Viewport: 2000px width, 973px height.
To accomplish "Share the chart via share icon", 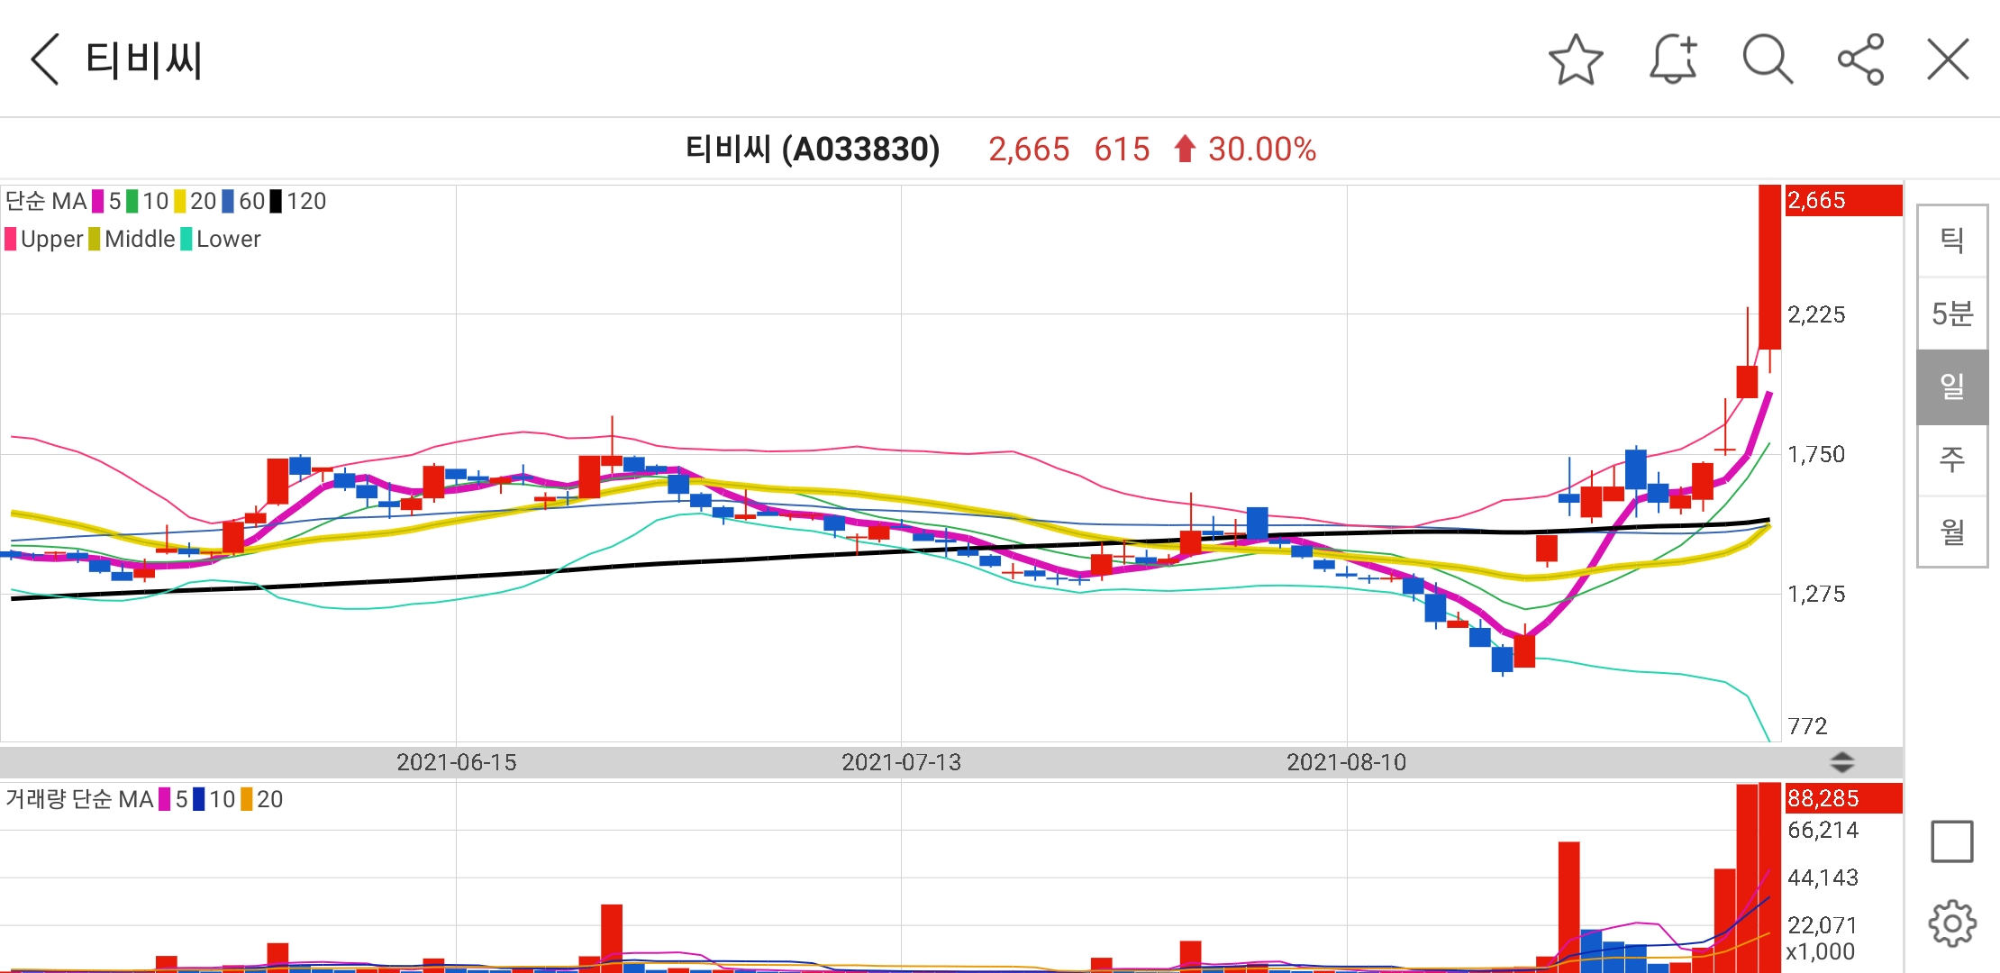I will pos(1861,59).
